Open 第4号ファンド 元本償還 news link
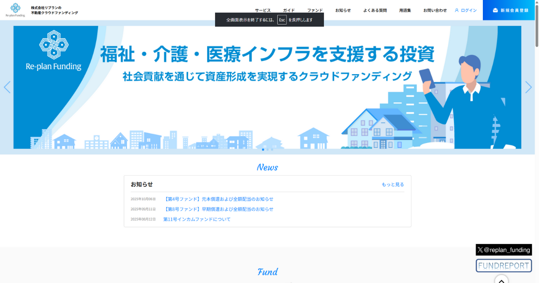 (x=218, y=199)
